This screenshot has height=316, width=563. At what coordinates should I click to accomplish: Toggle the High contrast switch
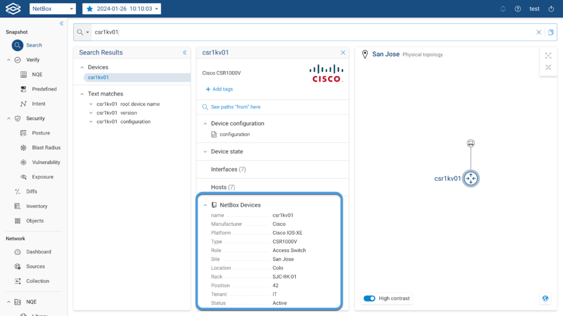tap(369, 298)
